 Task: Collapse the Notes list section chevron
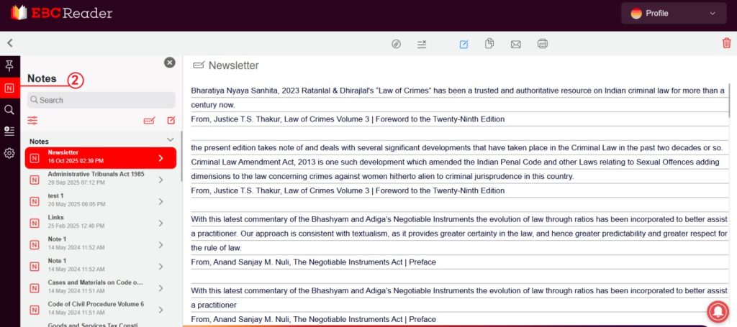coord(171,140)
